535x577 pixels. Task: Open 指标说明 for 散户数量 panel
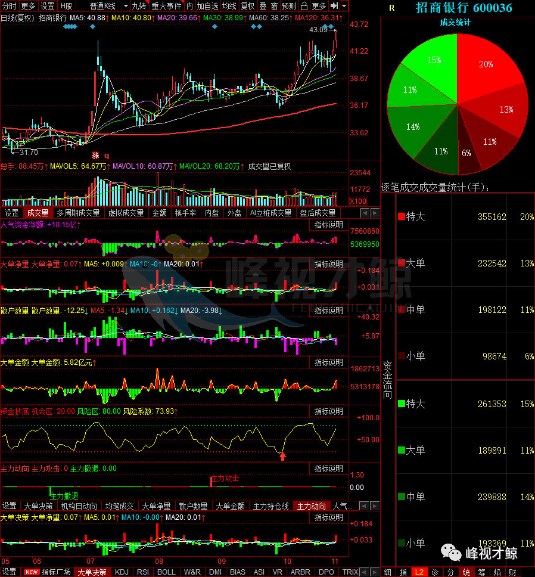tap(328, 311)
